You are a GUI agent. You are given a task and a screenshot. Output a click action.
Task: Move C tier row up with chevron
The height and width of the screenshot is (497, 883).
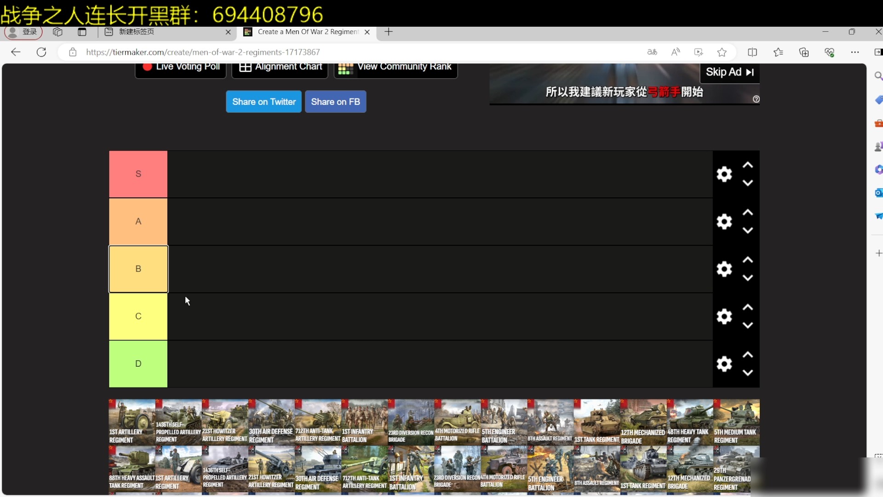tap(748, 307)
